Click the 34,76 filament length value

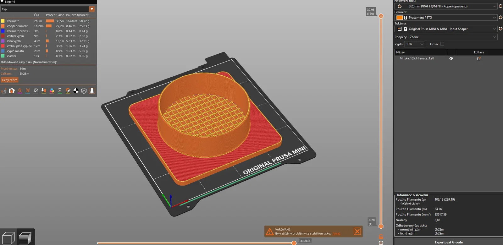coord(438,209)
